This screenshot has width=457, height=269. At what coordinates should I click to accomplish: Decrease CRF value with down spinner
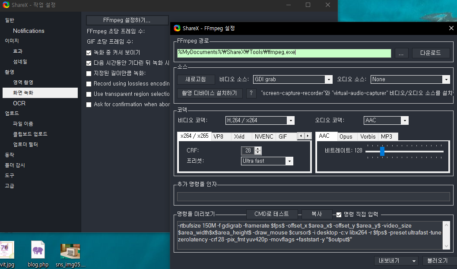tap(257, 152)
